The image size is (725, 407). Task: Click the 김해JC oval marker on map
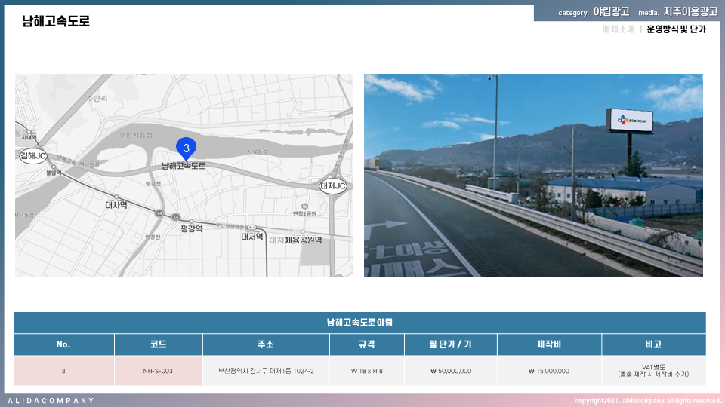[x=33, y=156]
